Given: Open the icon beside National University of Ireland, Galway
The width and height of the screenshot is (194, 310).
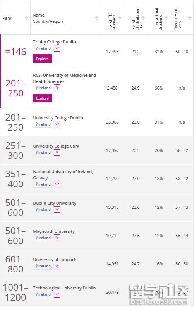Looking at the screenshot, I should coord(57,184).
